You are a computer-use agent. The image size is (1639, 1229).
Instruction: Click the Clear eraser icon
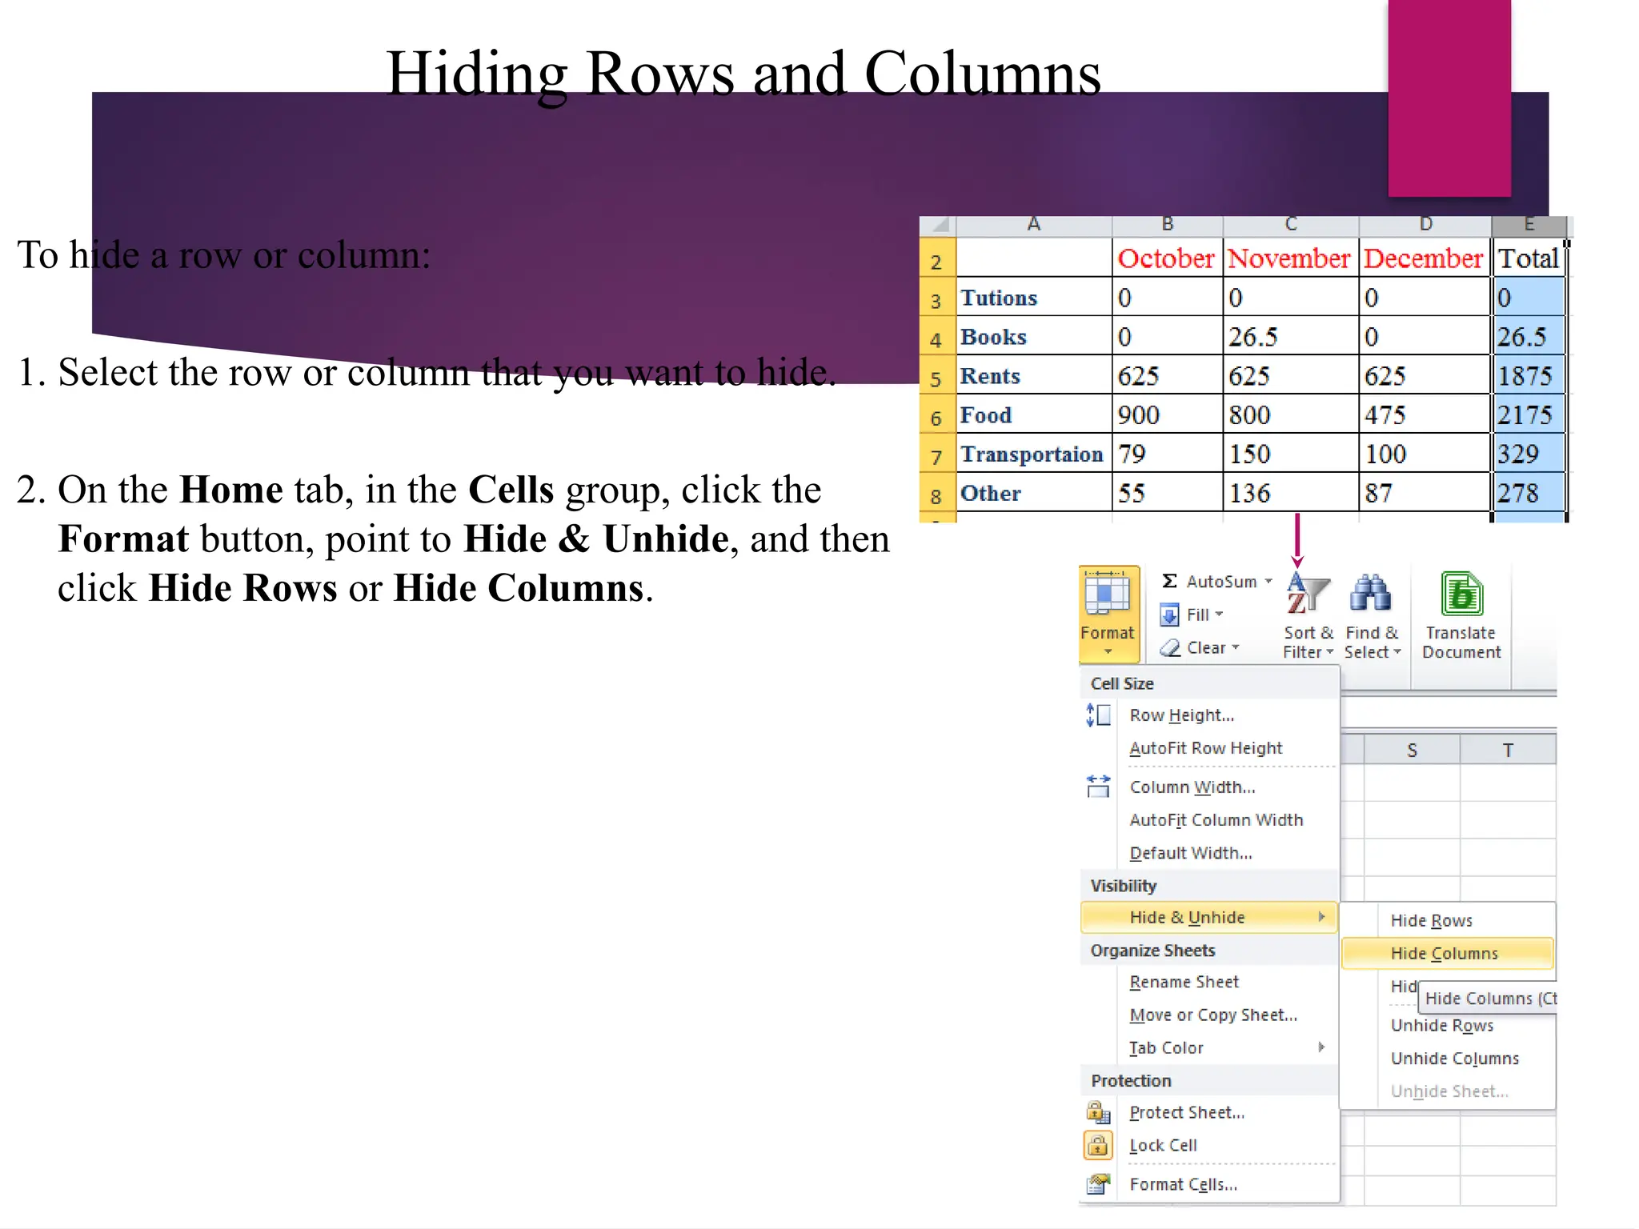pyautogui.click(x=1170, y=648)
